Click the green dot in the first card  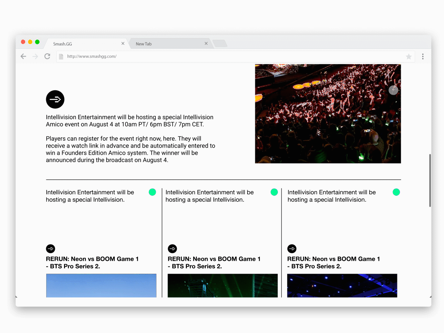(152, 192)
